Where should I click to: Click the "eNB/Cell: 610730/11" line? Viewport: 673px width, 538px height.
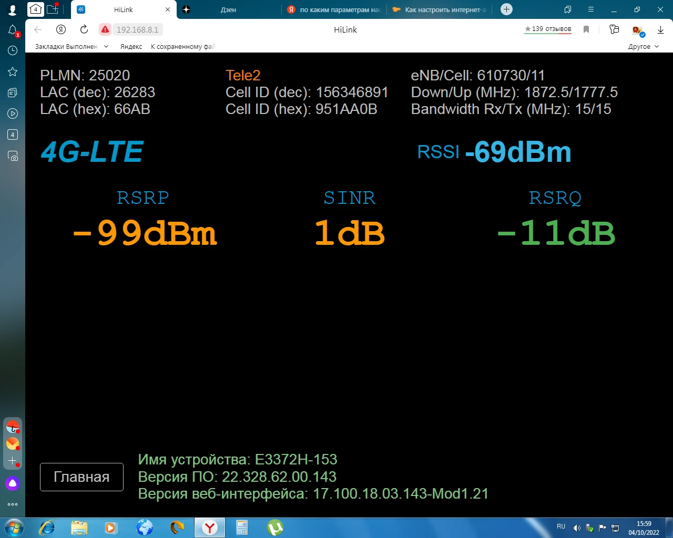point(478,75)
